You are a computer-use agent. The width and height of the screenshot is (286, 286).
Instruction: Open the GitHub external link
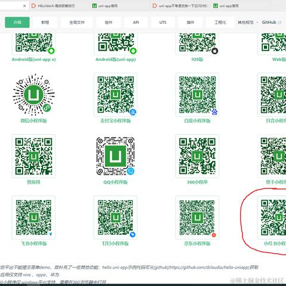coord(271,22)
